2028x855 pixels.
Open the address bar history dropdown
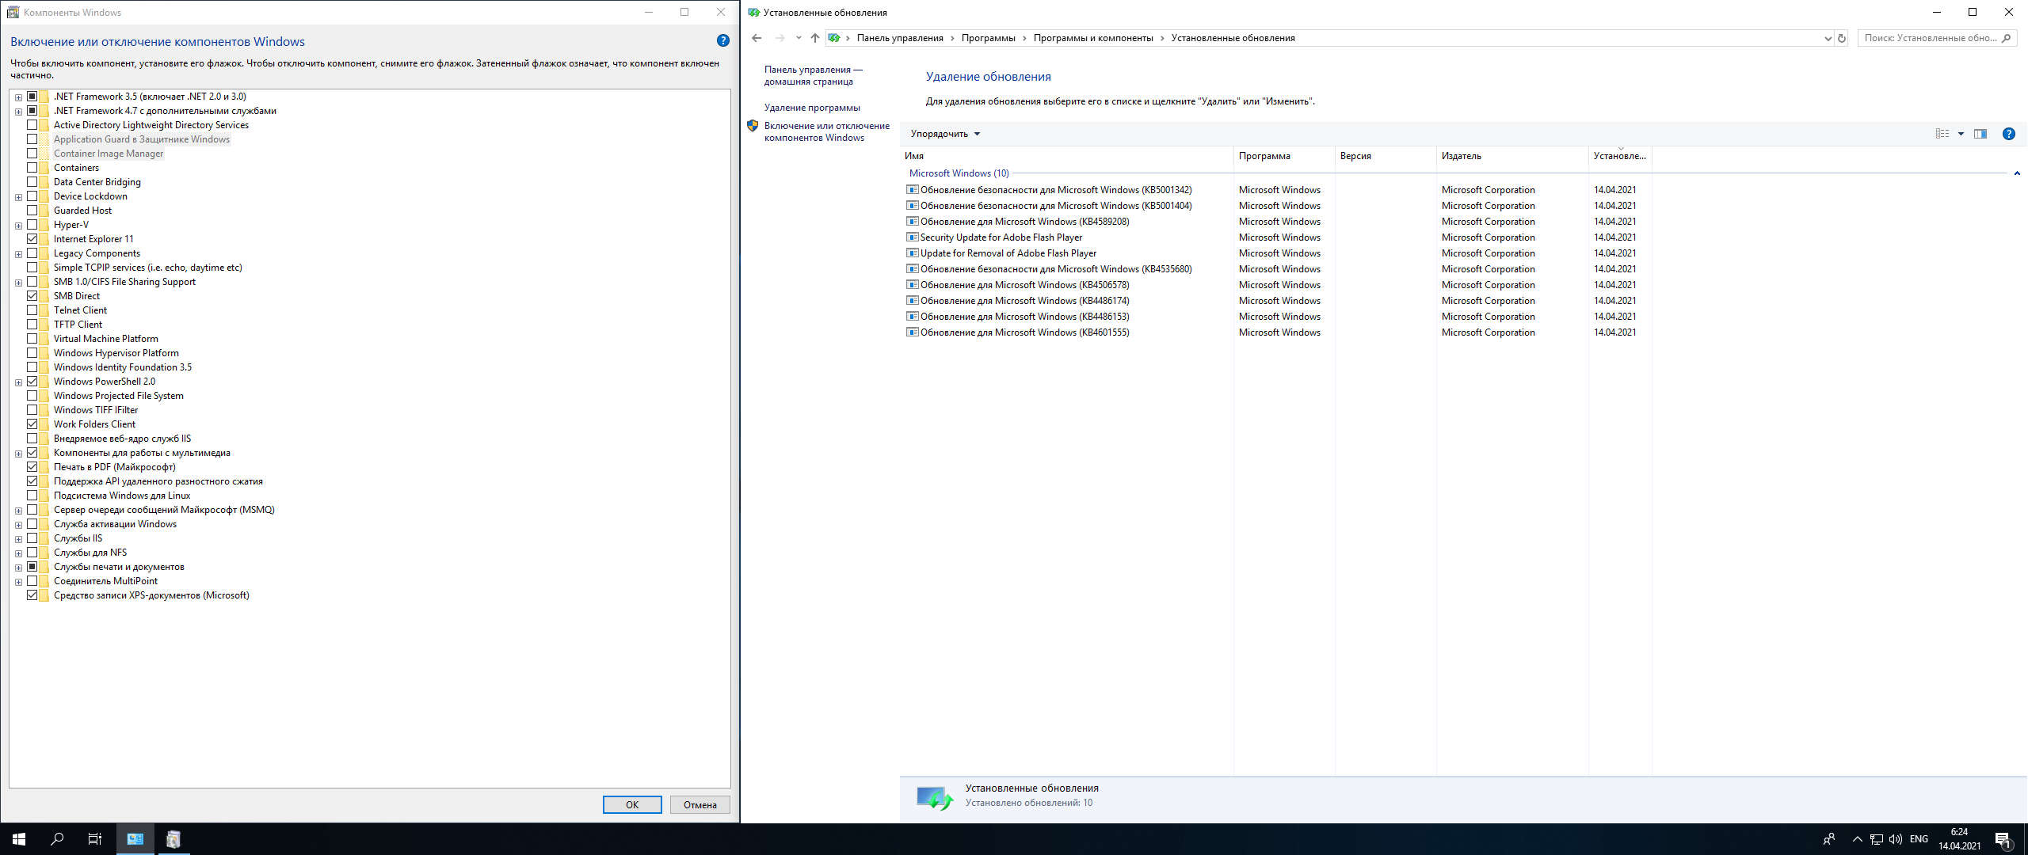(1828, 38)
